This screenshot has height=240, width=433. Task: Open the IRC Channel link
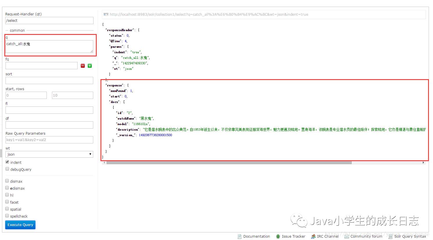pos(328,236)
